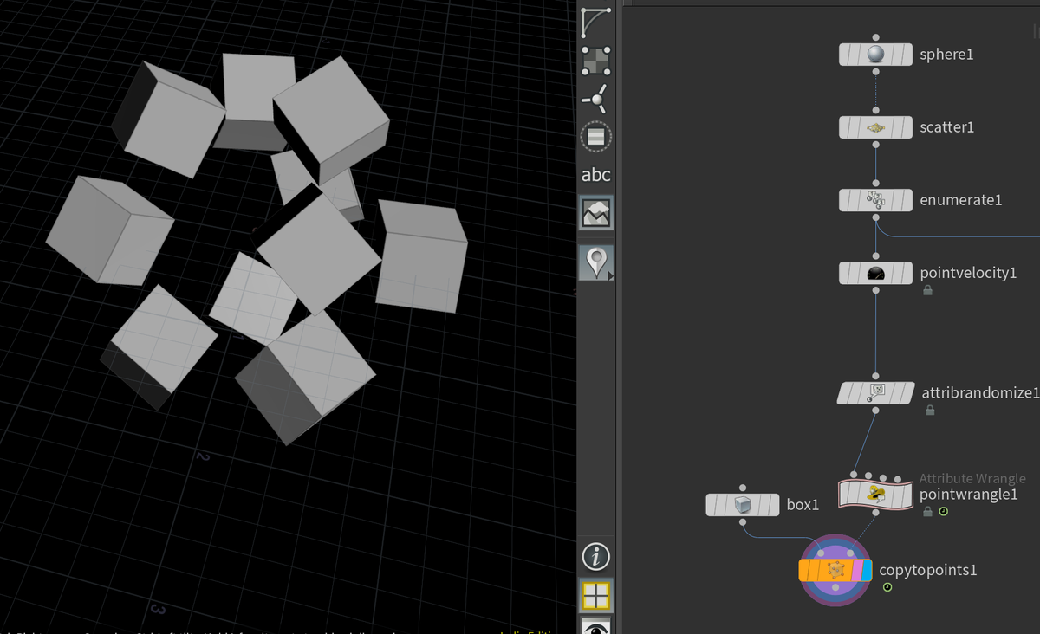Click the output connector below pointvelocity1
This screenshot has width=1040, height=634.
(x=875, y=290)
